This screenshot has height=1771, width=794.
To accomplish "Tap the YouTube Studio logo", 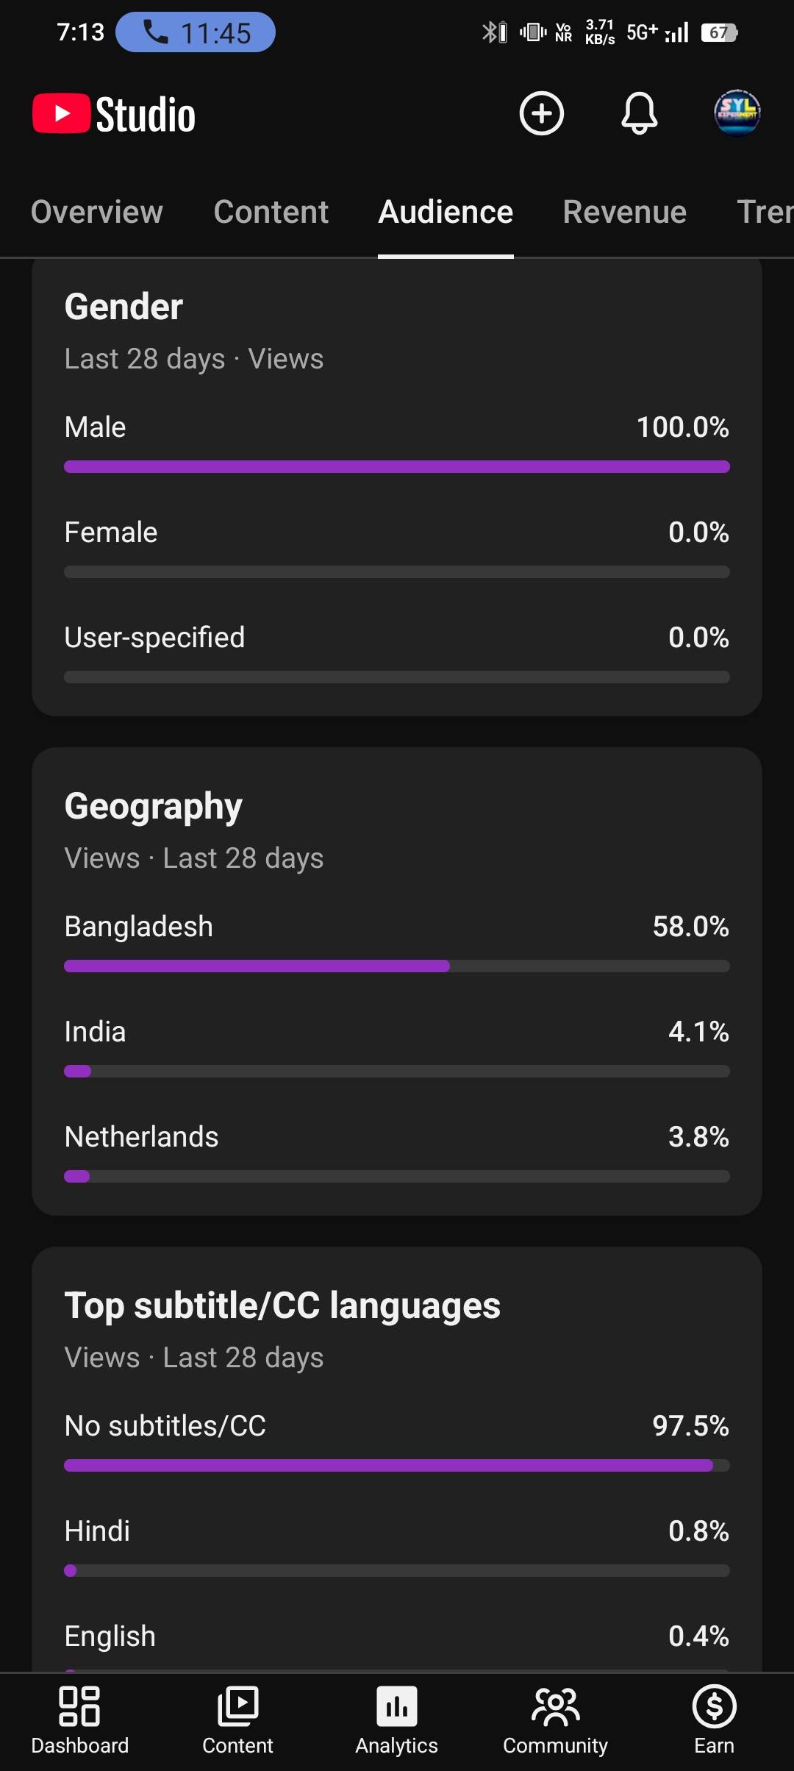I will click(115, 115).
